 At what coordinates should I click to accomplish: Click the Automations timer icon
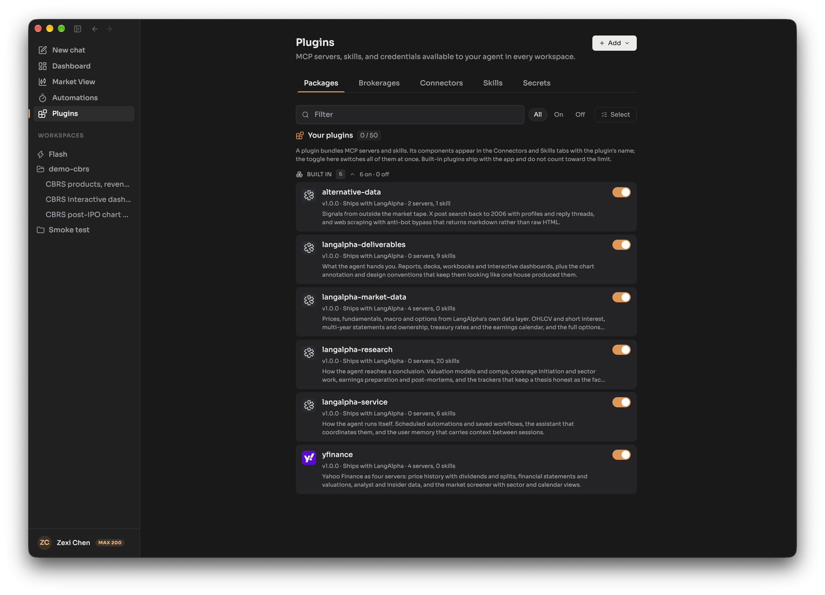[x=42, y=98]
